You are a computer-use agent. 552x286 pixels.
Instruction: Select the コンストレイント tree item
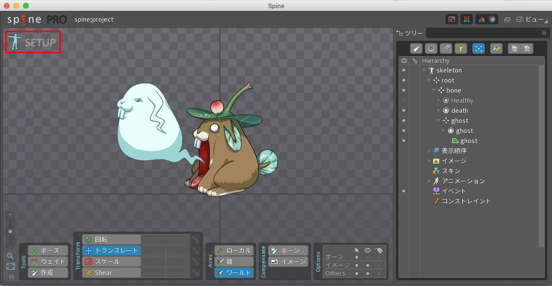pyautogui.click(x=461, y=201)
